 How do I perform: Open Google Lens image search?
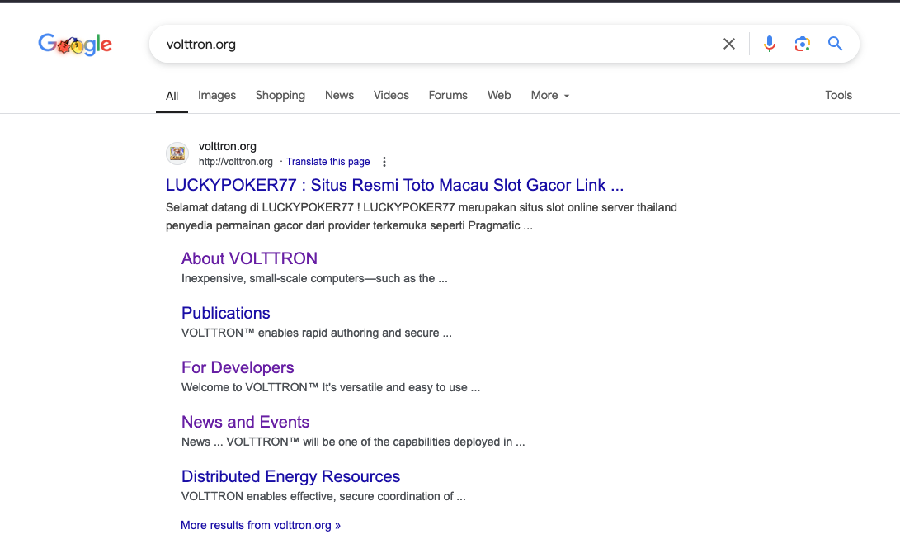(x=802, y=45)
